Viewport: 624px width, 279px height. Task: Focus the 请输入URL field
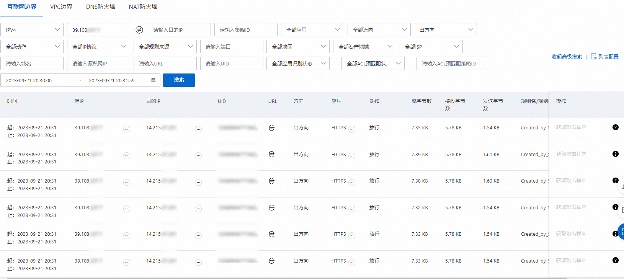click(x=165, y=64)
